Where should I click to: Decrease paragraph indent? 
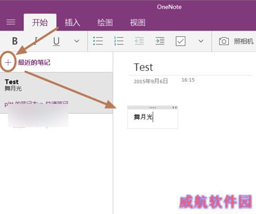point(140,41)
